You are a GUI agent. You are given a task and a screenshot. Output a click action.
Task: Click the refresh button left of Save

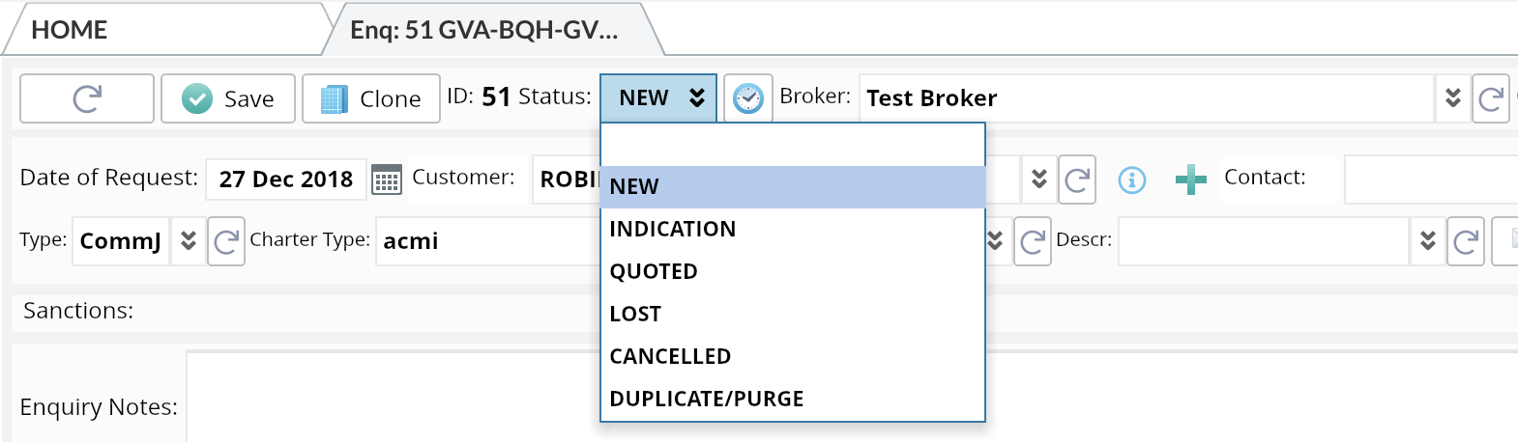87,98
